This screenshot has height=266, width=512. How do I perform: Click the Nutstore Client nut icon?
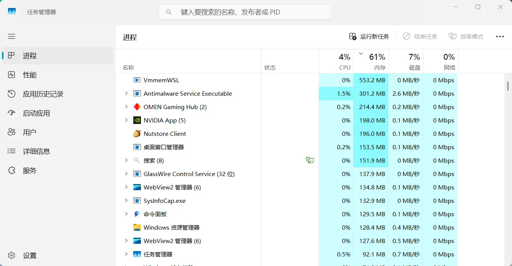pos(137,134)
